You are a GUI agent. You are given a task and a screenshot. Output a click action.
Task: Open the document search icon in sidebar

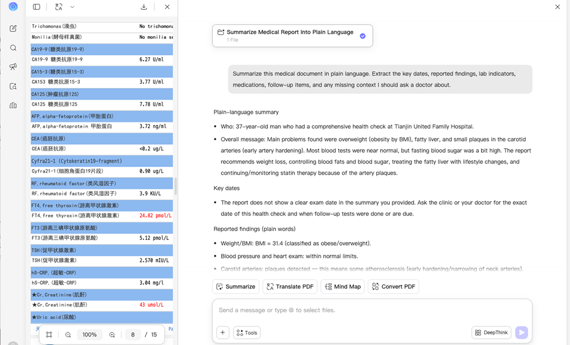(x=13, y=86)
